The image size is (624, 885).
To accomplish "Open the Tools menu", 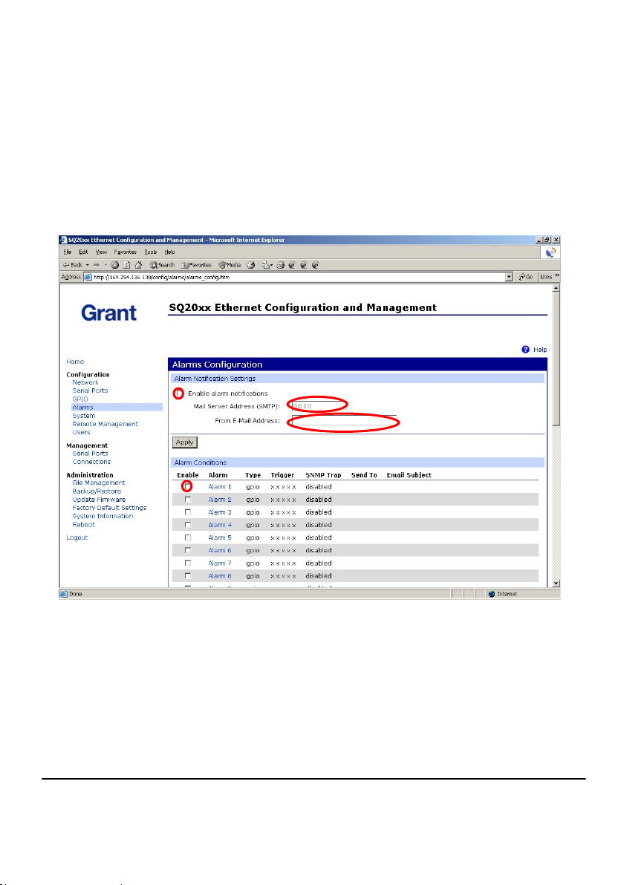I will [150, 252].
